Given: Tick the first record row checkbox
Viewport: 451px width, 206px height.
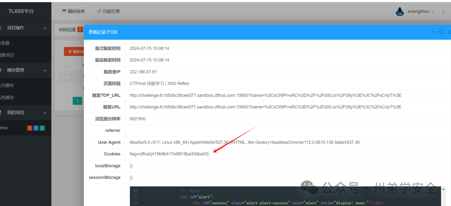Looking at the screenshot, I should (67, 77).
